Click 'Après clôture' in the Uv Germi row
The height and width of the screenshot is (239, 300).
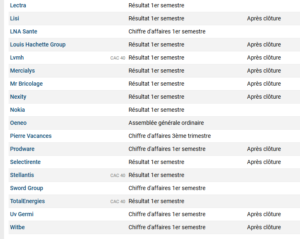point(264,214)
